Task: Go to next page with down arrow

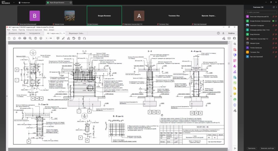Action: 40,38
